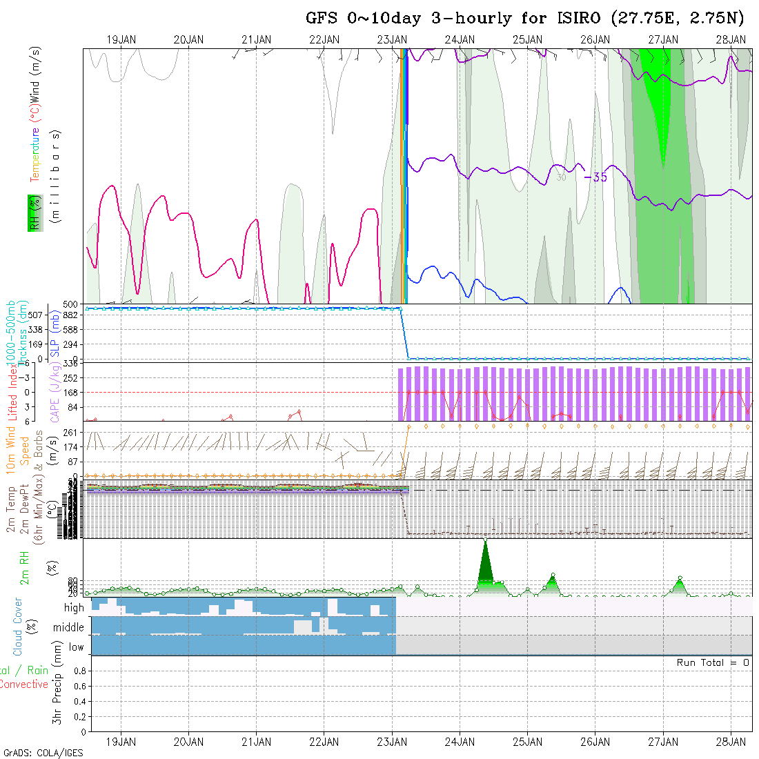Click the GrADS: COLA/IGES credit text
This screenshot has height=759, width=759.
pos(43,753)
